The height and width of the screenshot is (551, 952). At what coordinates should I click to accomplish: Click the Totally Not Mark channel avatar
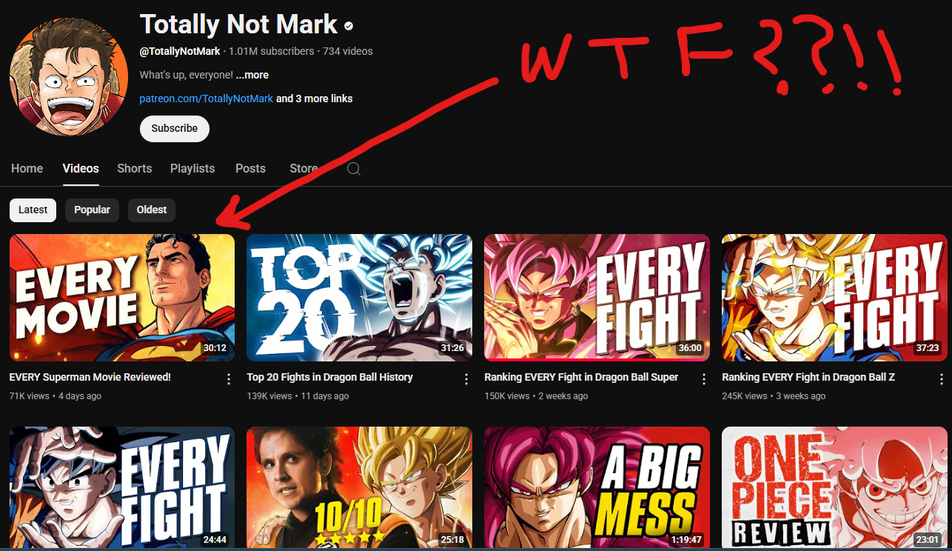69,77
